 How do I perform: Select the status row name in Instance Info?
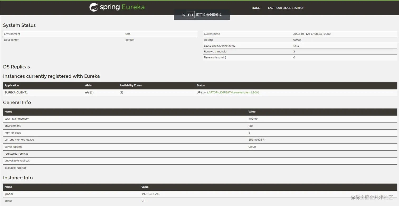pos(8,201)
